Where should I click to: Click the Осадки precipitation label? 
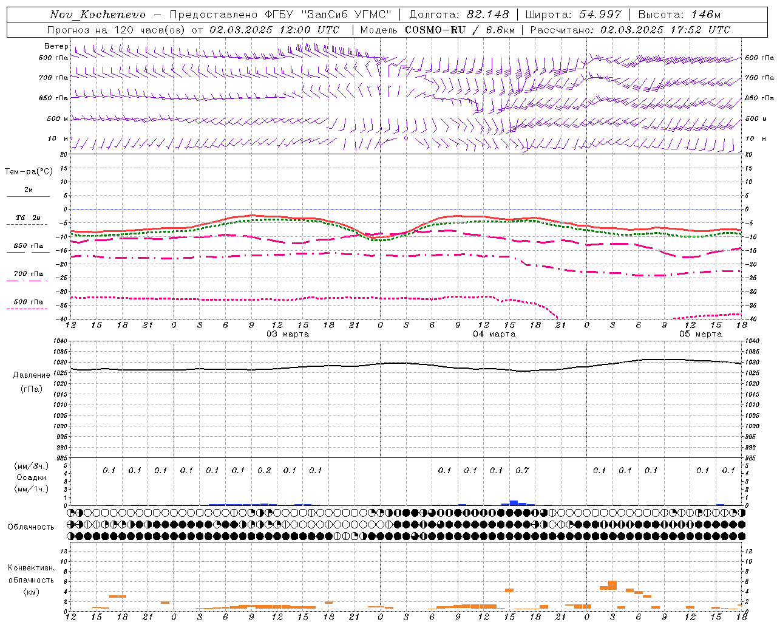32,477
